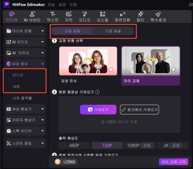Expand the 이미지 향상기 dropdown arrow

pos(42,120)
